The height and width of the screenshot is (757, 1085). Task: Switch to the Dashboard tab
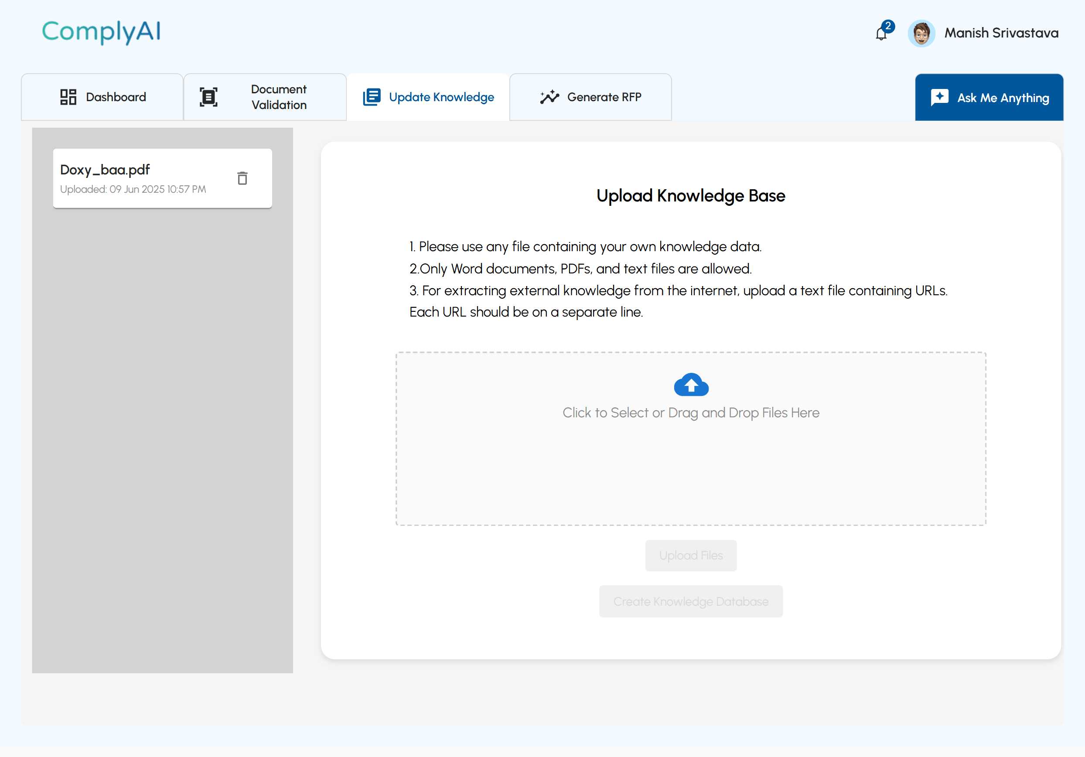[102, 97]
